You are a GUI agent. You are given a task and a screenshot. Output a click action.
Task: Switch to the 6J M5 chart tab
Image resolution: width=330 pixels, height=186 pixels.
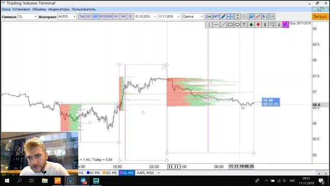click(93, 173)
